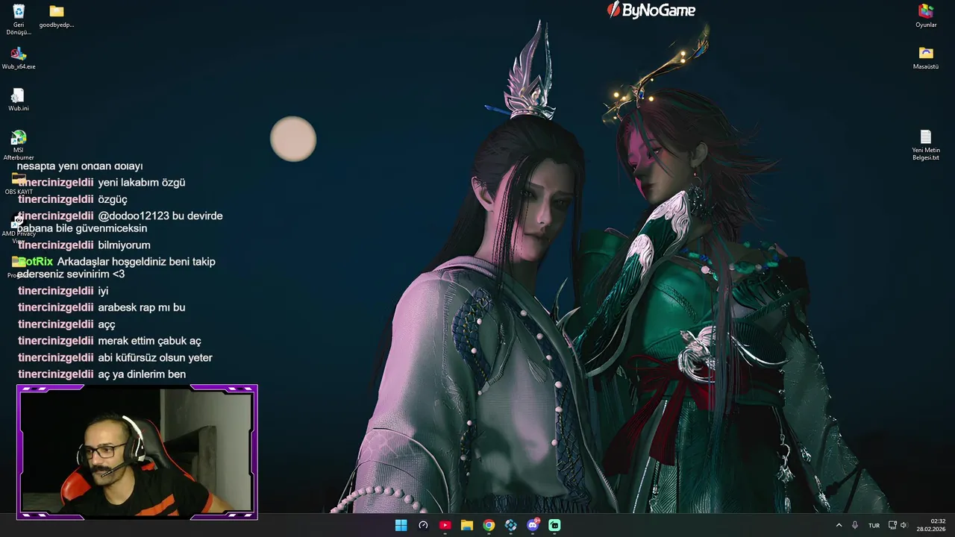Viewport: 955px width, 537px height.
Task: Select the Wub.ini file icon
Action: [19, 100]
